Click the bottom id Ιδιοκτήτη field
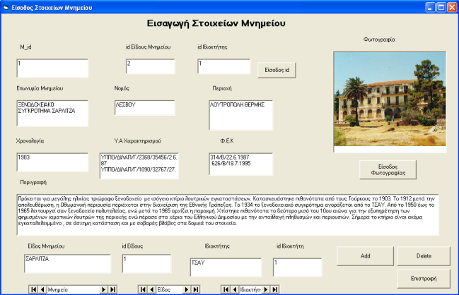 point(298,267)
